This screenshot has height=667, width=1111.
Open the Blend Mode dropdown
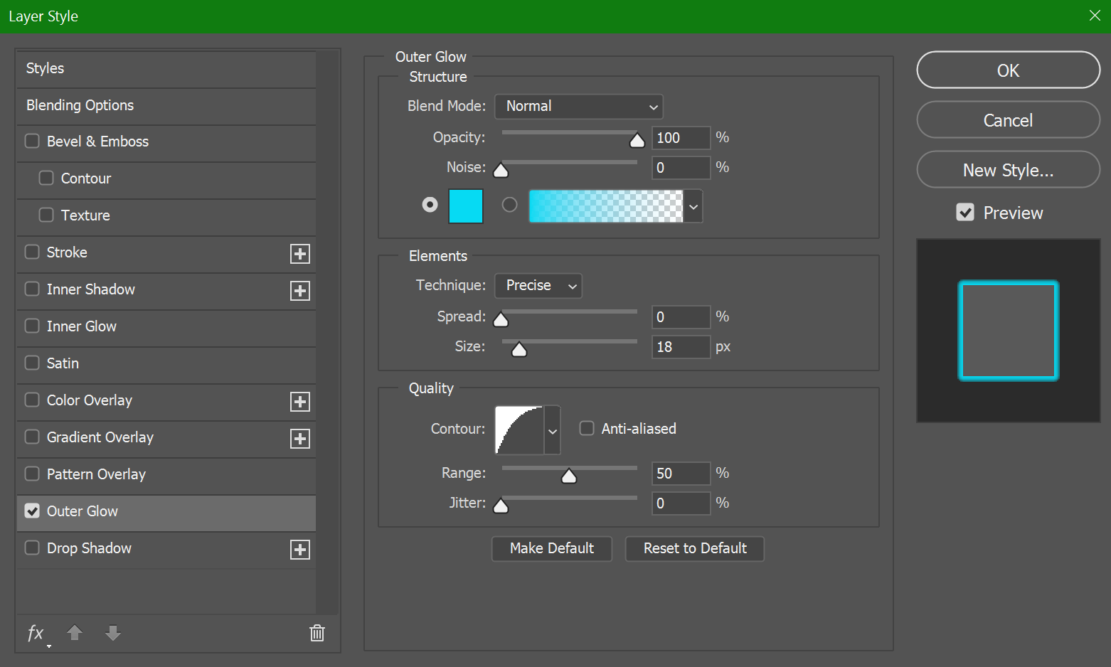pos(579,107)
